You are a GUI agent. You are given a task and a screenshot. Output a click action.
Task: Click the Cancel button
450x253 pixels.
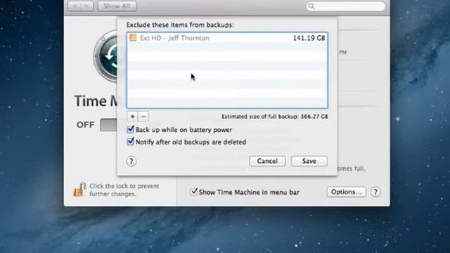[x=267, y=161]
